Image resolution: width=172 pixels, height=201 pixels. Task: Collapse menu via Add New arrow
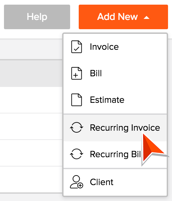click(x=147, y=18)
